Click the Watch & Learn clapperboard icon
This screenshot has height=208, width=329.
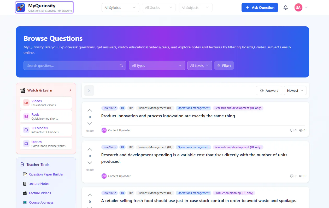[23, 90]
